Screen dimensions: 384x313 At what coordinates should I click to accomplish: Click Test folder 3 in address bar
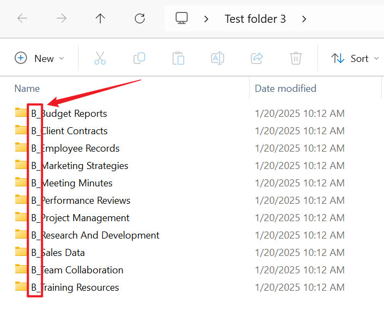click(255, 19)
